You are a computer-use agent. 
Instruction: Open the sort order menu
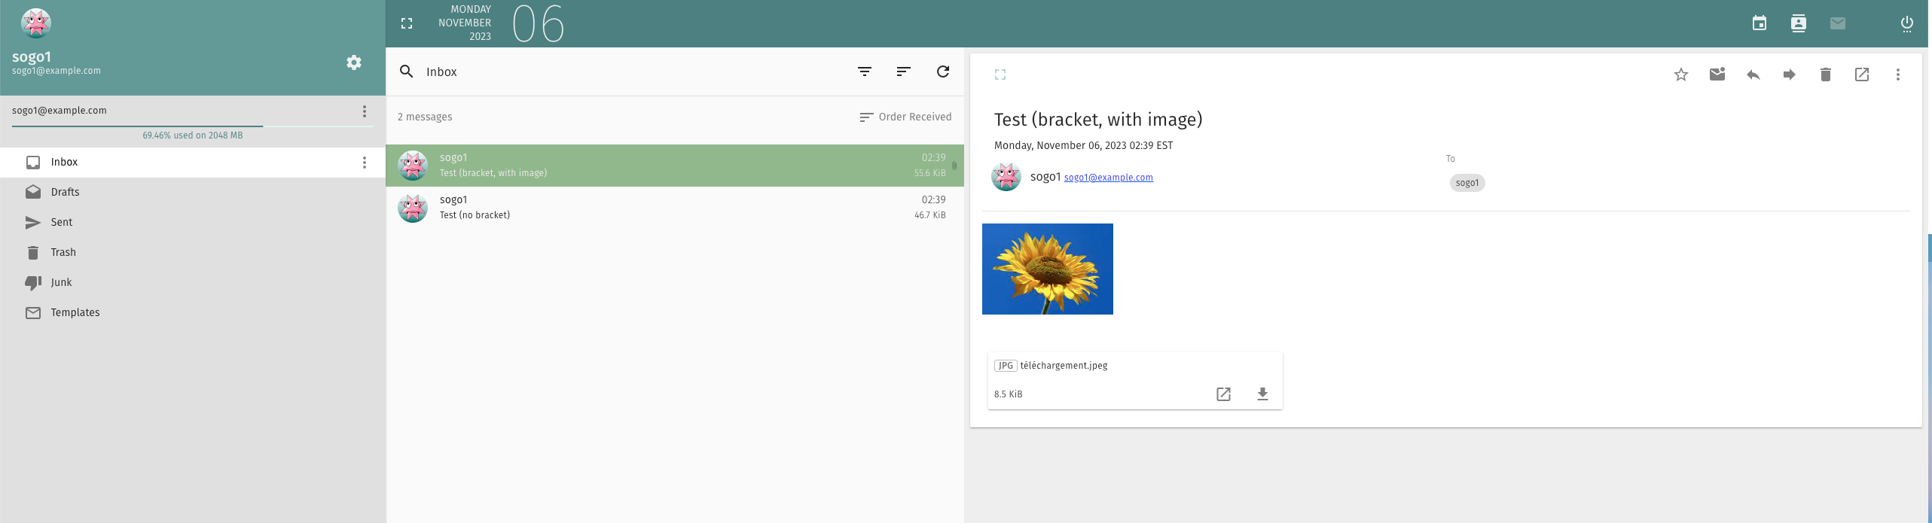(x=903, y=71)
